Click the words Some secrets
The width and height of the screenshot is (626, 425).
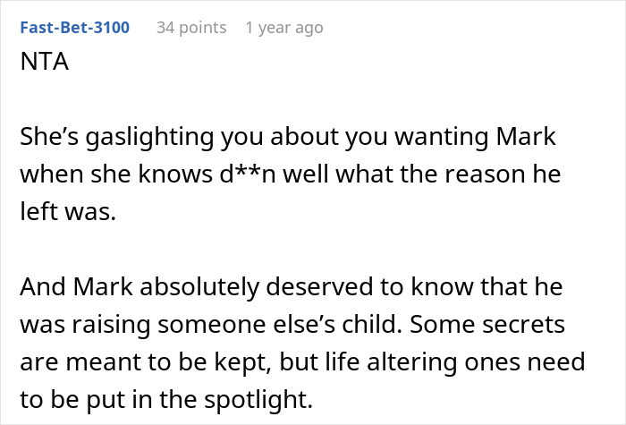pos(487,324)
